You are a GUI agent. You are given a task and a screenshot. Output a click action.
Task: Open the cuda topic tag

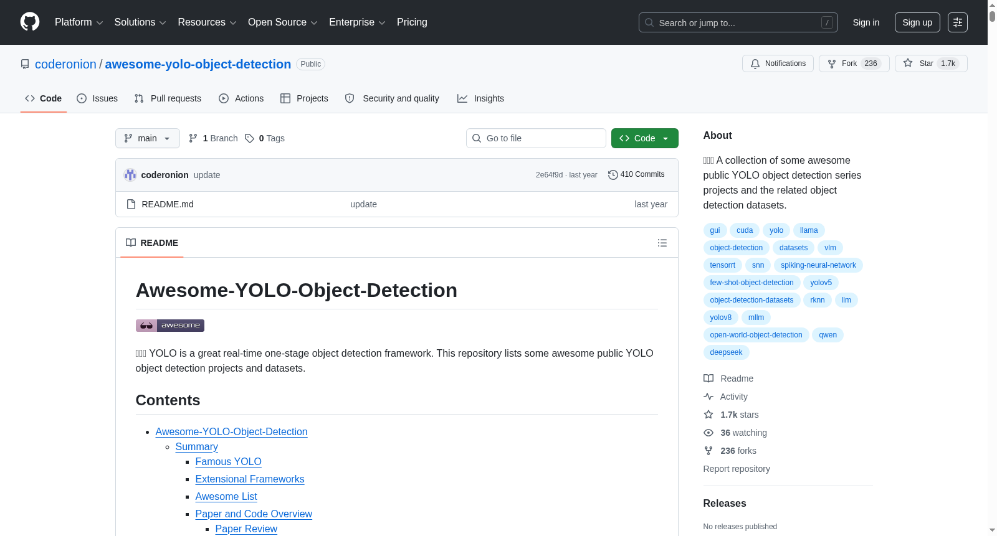(745, 230)
